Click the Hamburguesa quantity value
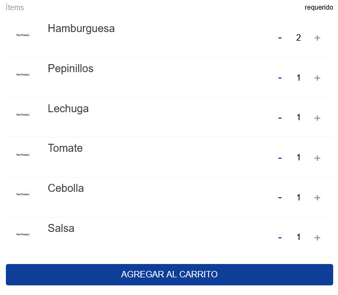Viewport: 338px width, 295px height. tap(298, 37)
